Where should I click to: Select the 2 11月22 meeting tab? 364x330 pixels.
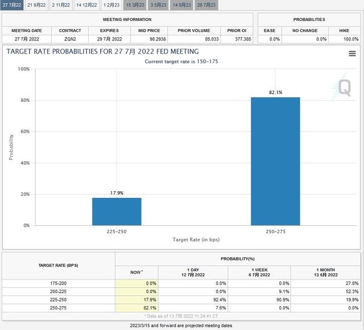click(x=61, y=5)
